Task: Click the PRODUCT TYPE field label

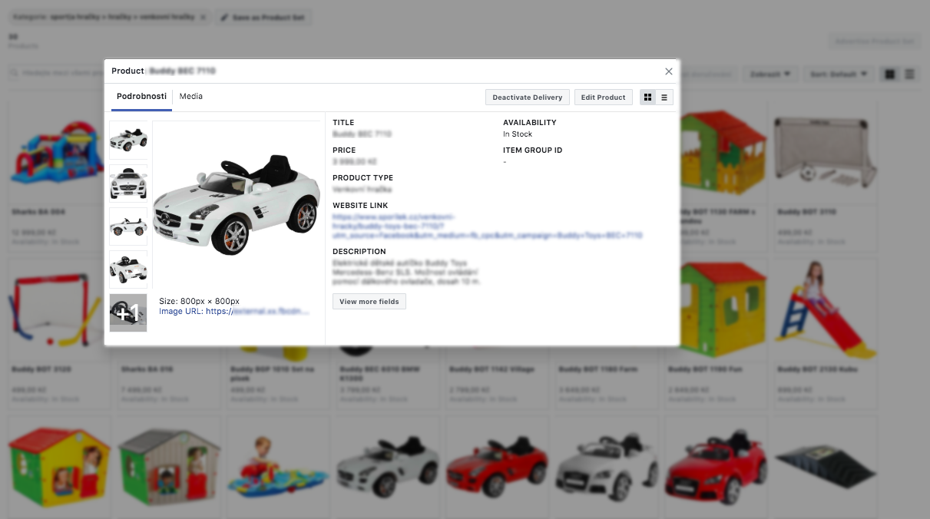Action: tap(363, 178)
